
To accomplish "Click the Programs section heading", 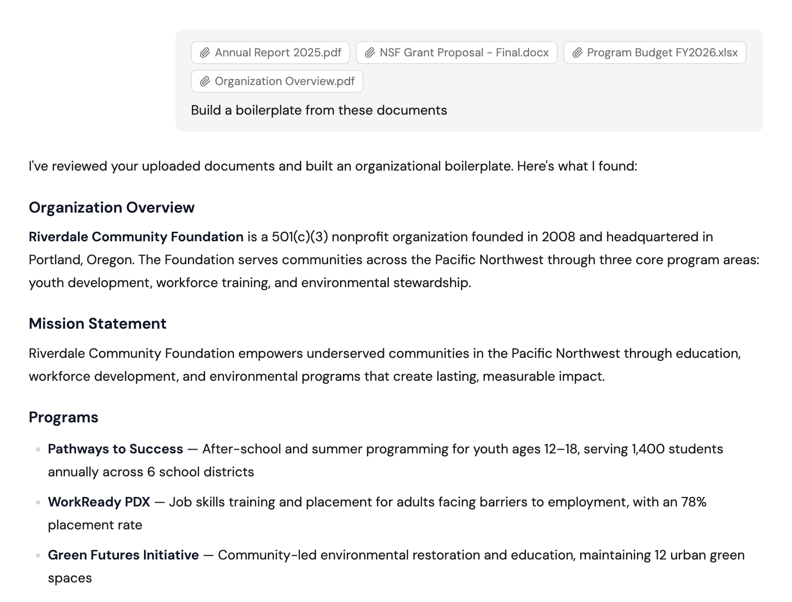I will tap(63, 417).
